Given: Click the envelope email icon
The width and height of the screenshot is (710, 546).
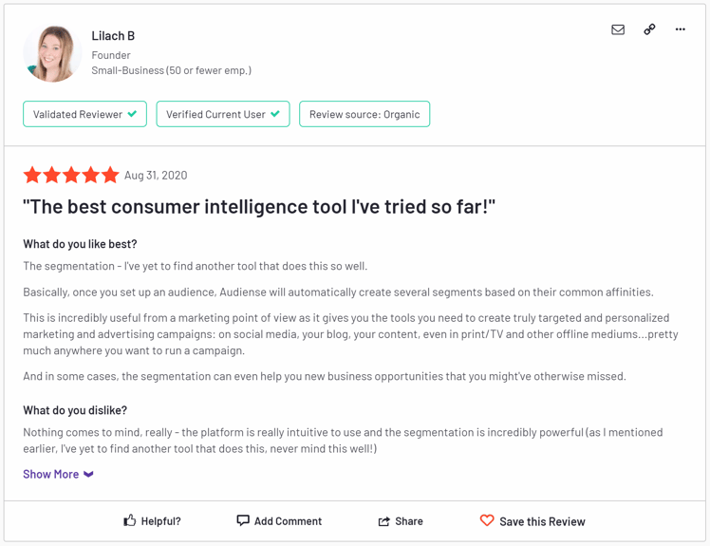Looking at the screenshot, I should pyautogui.click(x=618, y=29).
